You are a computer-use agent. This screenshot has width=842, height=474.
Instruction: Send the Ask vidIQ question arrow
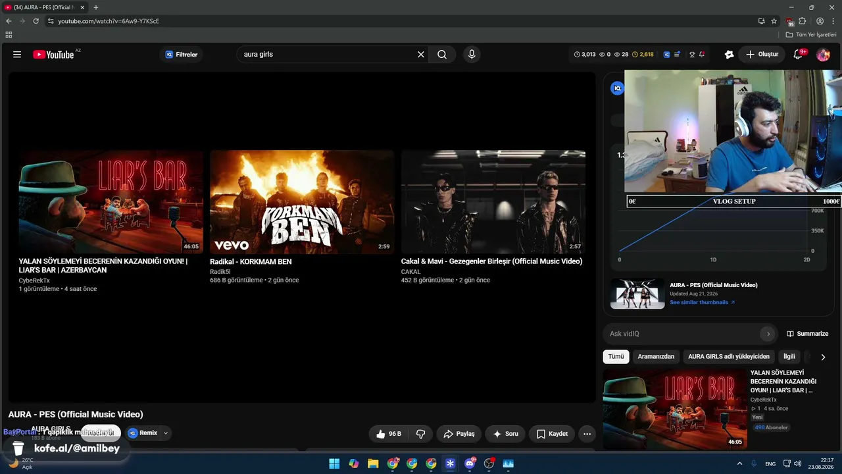pos(768,334)
